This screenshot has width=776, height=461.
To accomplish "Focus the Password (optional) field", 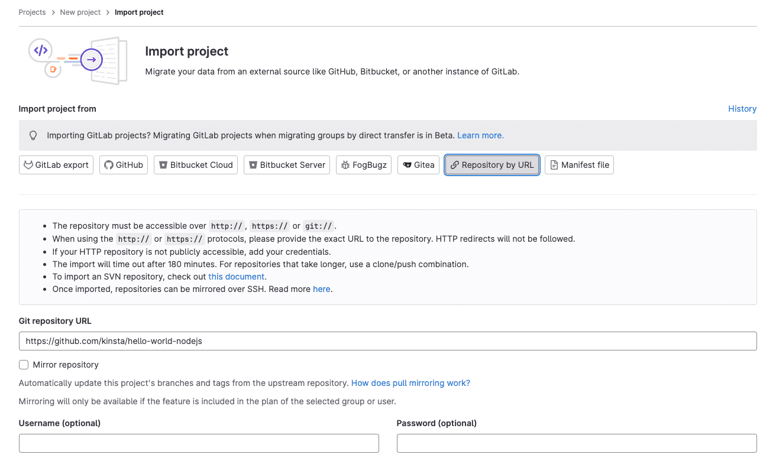I will 577,443.
